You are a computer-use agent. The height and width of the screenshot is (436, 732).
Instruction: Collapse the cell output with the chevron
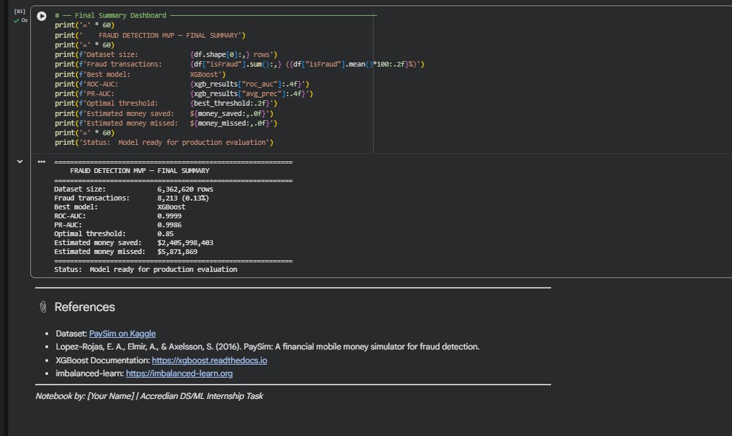tap(19, 161)
